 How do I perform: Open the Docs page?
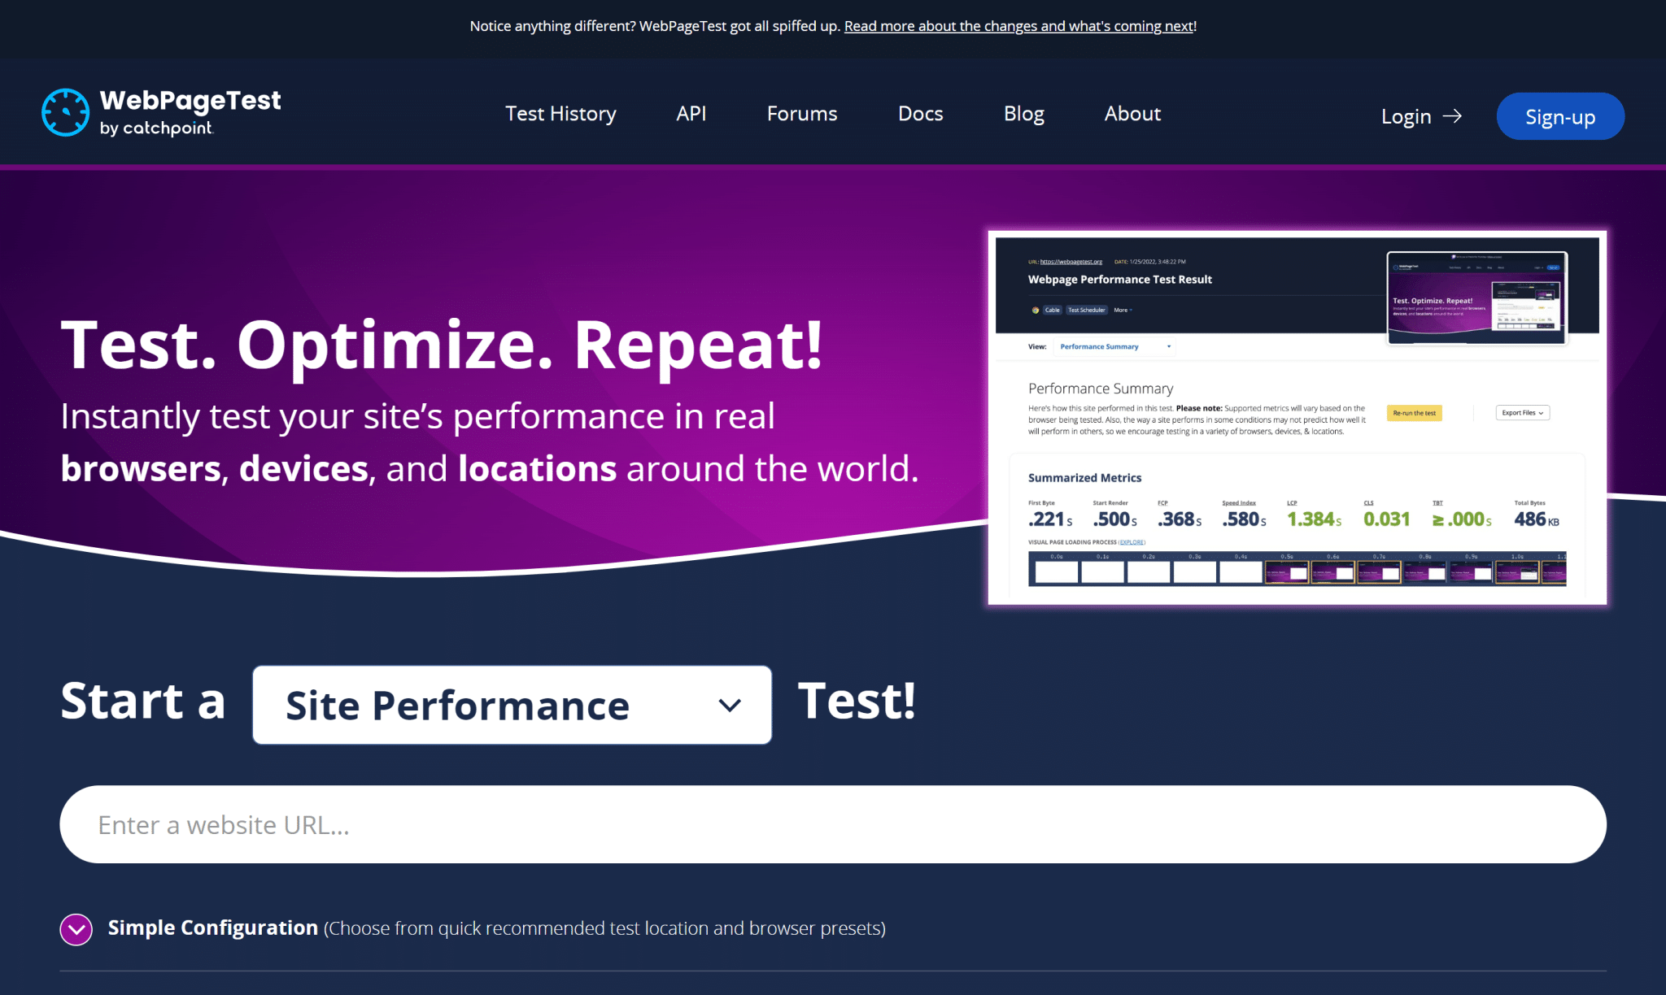[x=920, y=114]
